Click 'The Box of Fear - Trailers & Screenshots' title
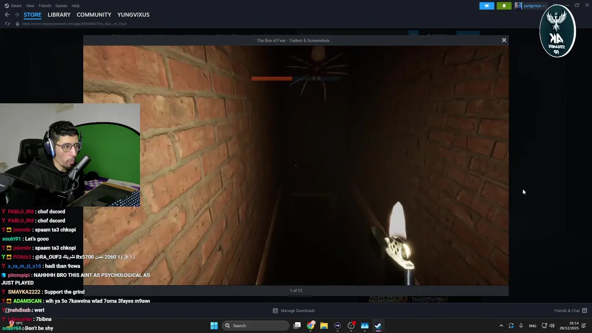Image resolution: width=592 pixels, height=333 pixels. pyautogui.click(x=293, y=40)
